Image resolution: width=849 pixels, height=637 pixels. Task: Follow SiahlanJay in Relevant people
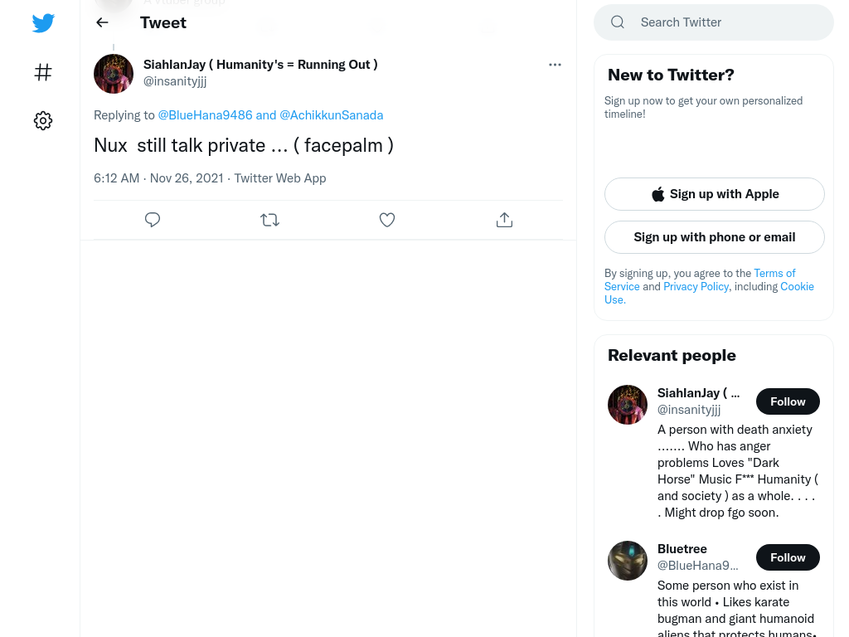(x=788, y=401)
